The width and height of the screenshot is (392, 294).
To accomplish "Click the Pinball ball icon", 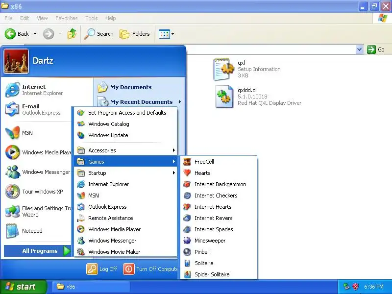I will point(187,252).
